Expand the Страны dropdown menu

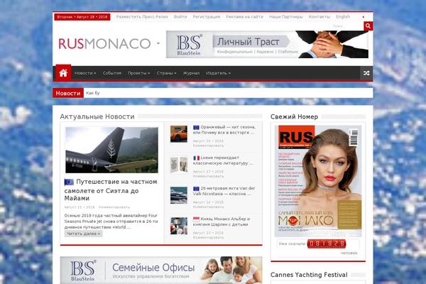[x=166, y=73]
